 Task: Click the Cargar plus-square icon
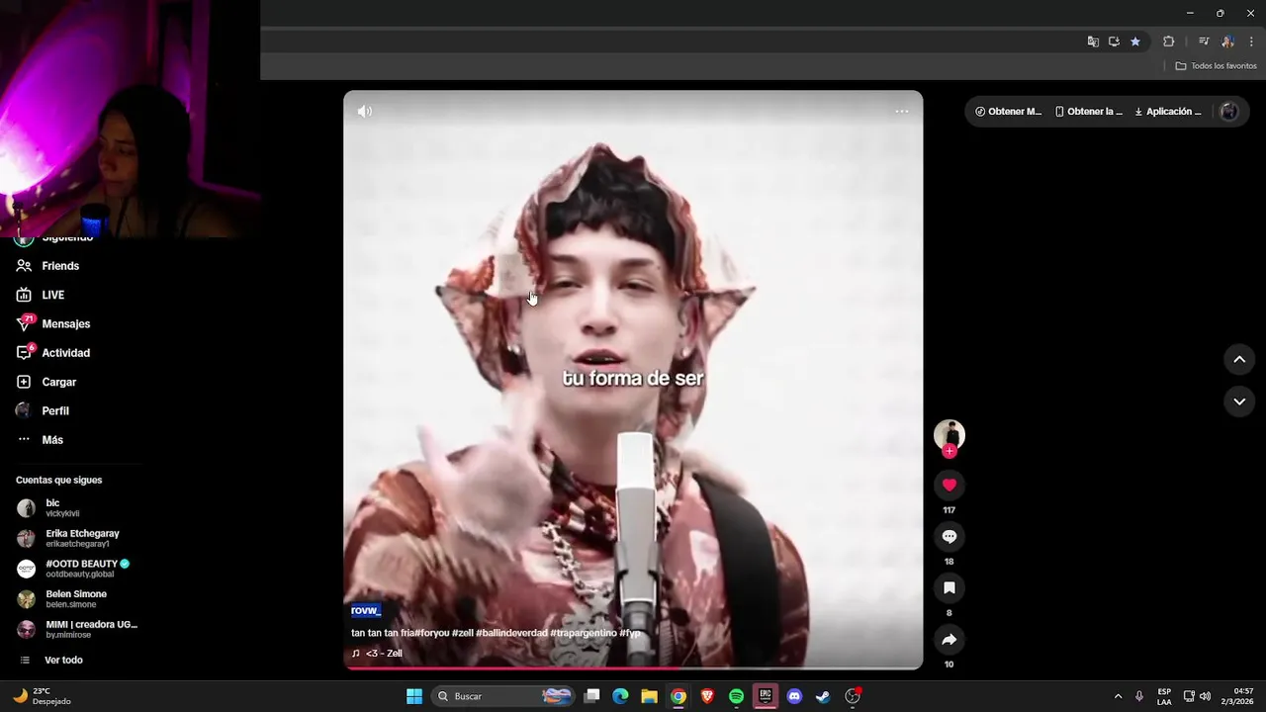pos(24,382)
